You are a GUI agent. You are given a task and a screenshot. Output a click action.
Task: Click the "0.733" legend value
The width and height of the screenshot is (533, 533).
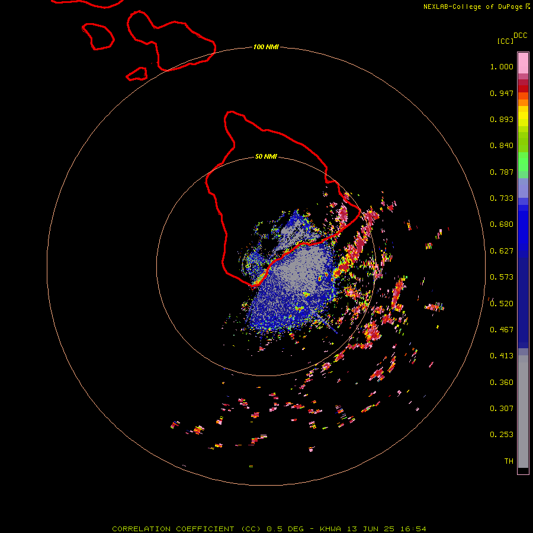[502, 198]
